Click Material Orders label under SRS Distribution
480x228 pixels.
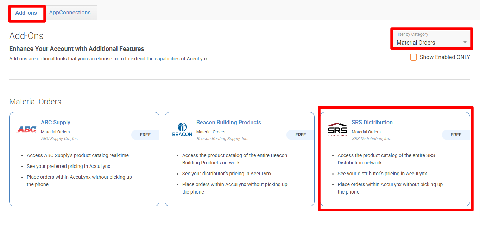point(366,132)
